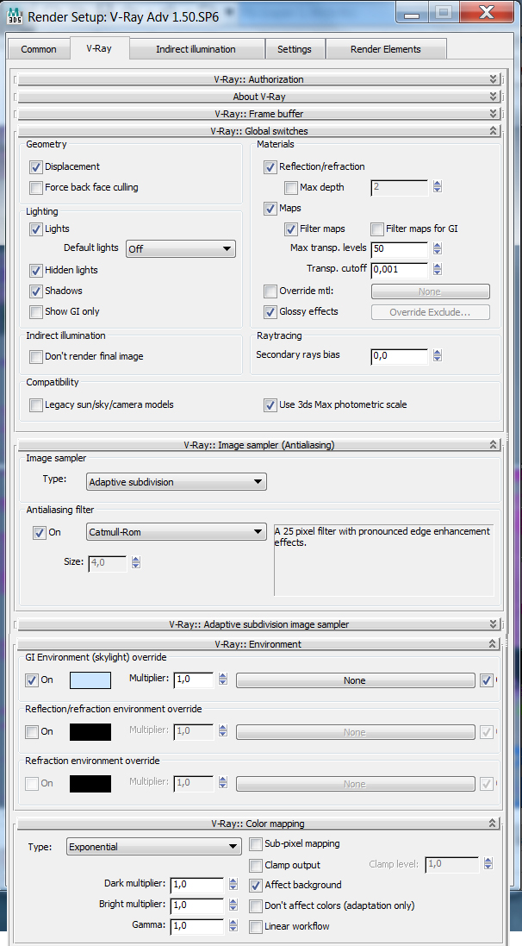Collapse the V-Ray Color mapping rollout
The width and height of the screenshot is (522, 946).
pos(259,824)
